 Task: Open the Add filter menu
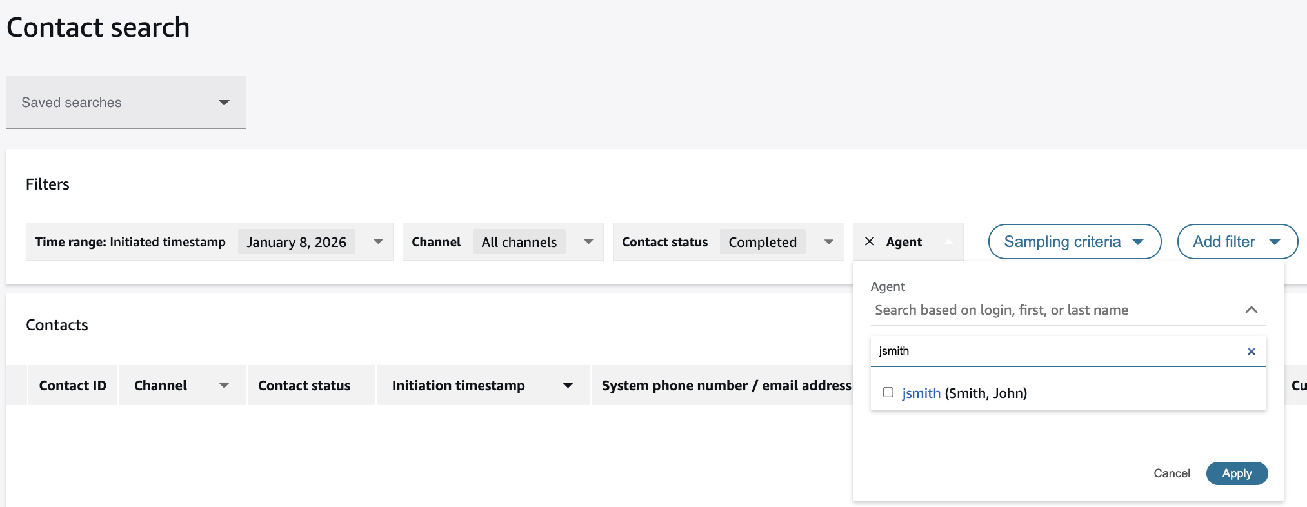pos(1237,242)
